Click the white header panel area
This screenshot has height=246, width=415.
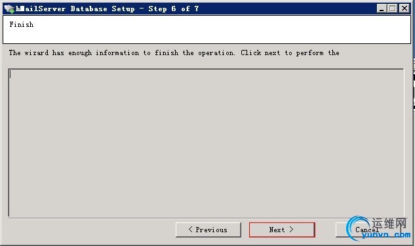coord(207,30)
